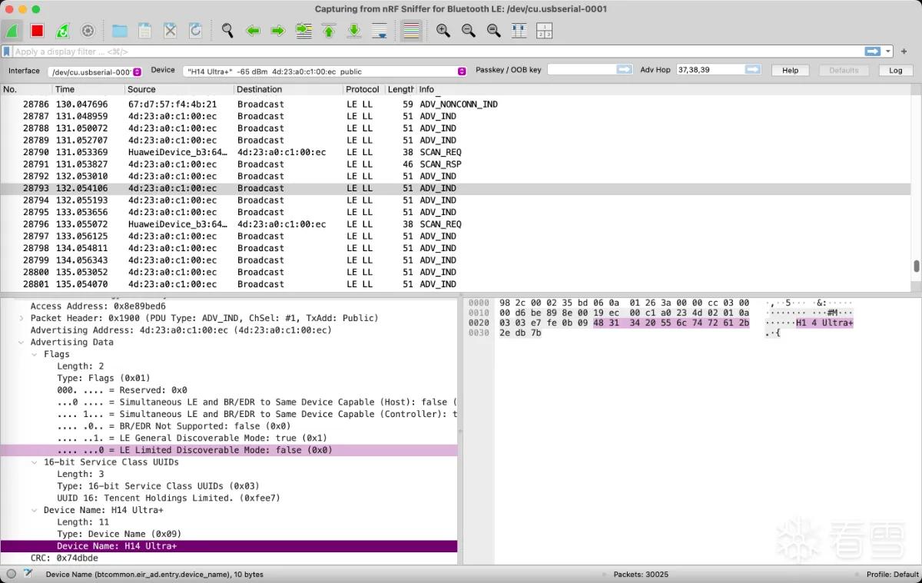This screenshot has width=922, height=583.
Task: Click the Log button
Action: pos(896,70)
